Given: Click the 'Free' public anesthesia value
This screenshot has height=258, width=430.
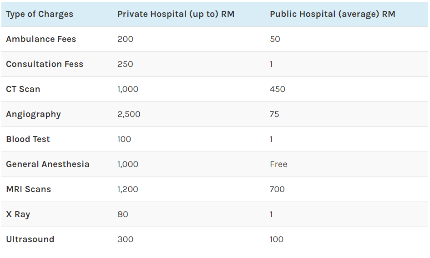Looking at the screenshot, I should coord(278,164).
